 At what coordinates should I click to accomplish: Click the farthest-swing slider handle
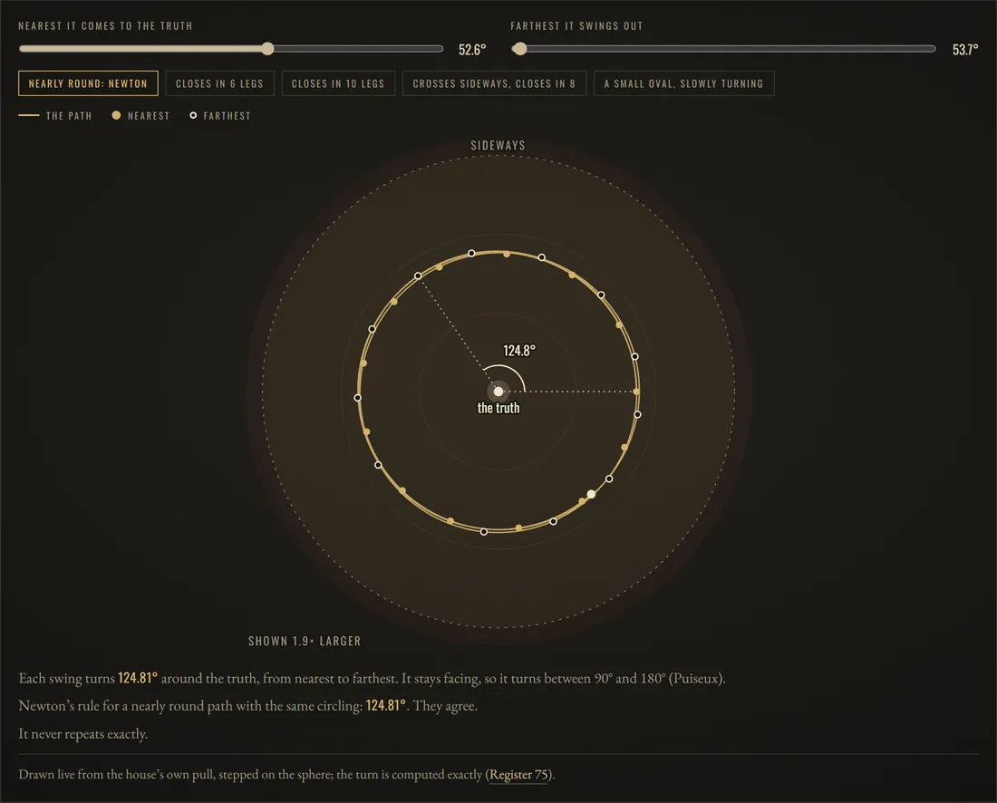point(519,48)
